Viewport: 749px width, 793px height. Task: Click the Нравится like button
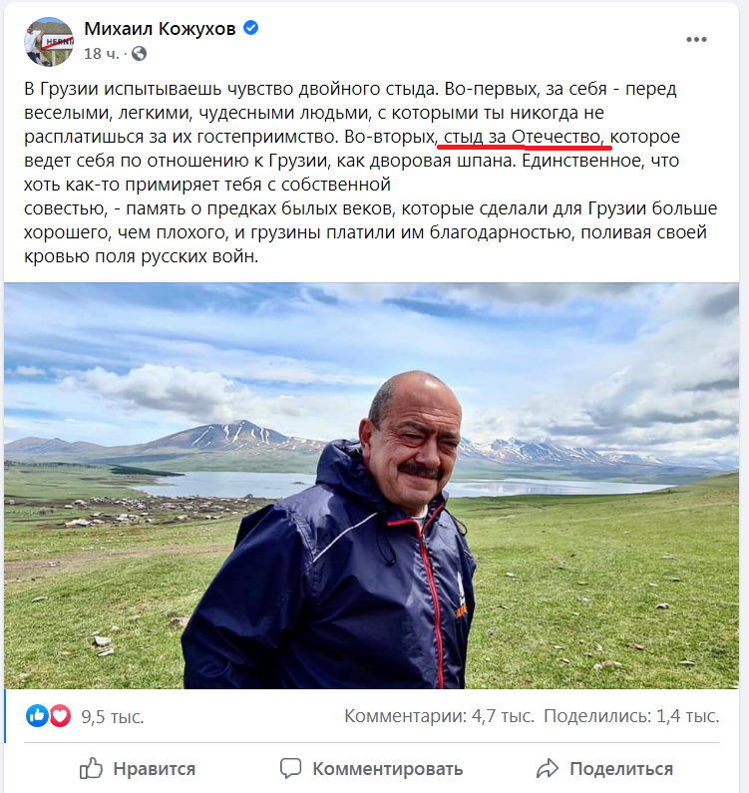pos(137,769)
